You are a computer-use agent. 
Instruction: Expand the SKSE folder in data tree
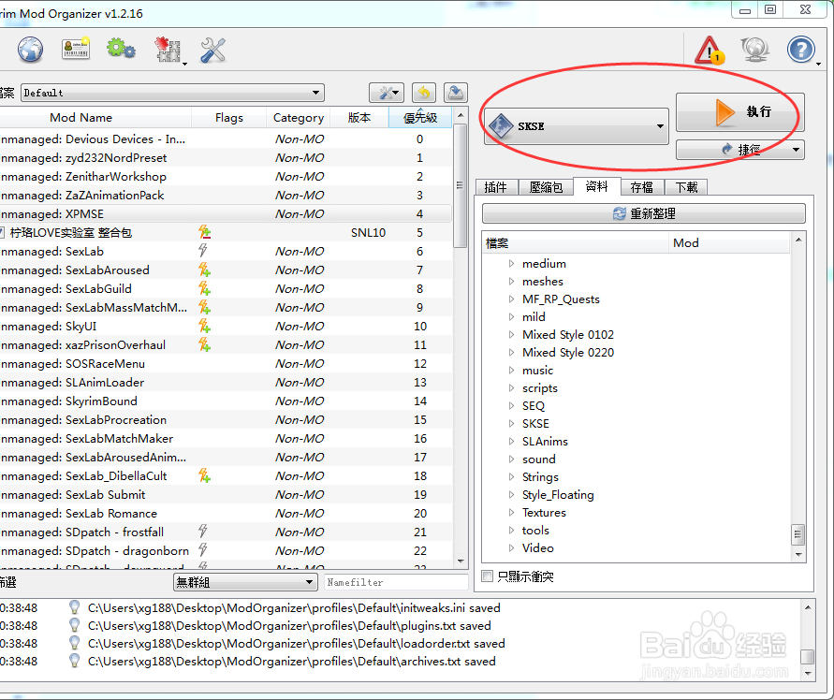coord(511,423)
